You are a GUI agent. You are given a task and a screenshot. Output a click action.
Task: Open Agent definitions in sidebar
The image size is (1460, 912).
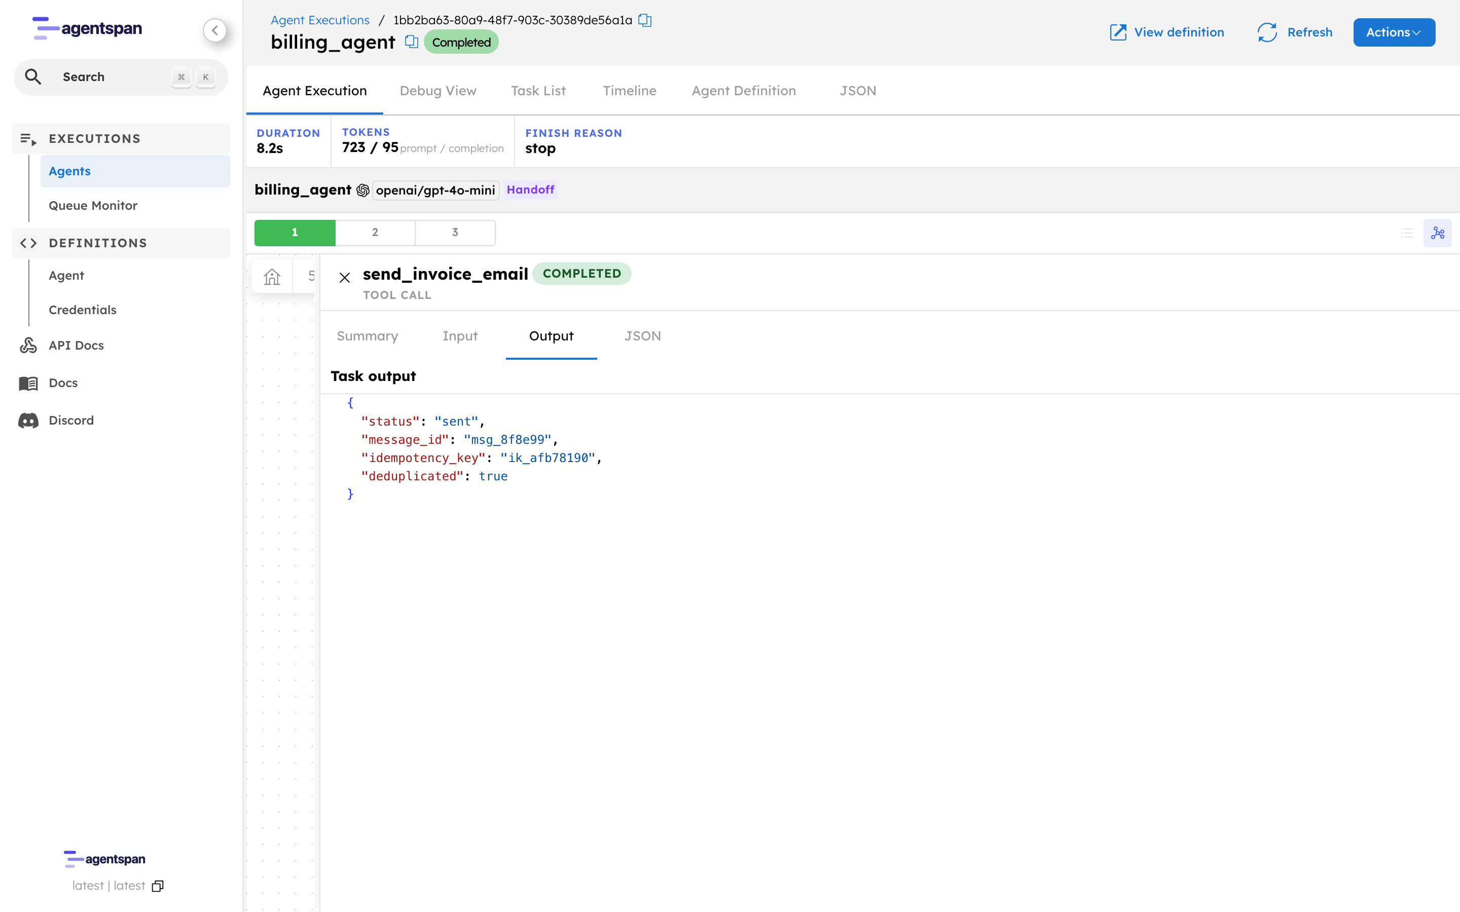(x=135, y=276)
